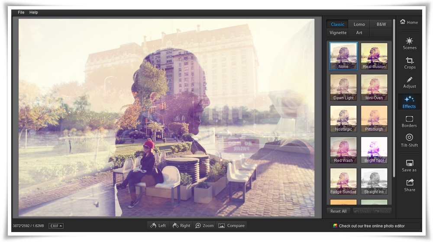Rotate the image Right
Viewport: 433px width, 242px height.
pyautogui.click(x=181, y=226)
